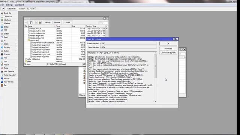Sort File List by Creation Time column

point(95,26)
